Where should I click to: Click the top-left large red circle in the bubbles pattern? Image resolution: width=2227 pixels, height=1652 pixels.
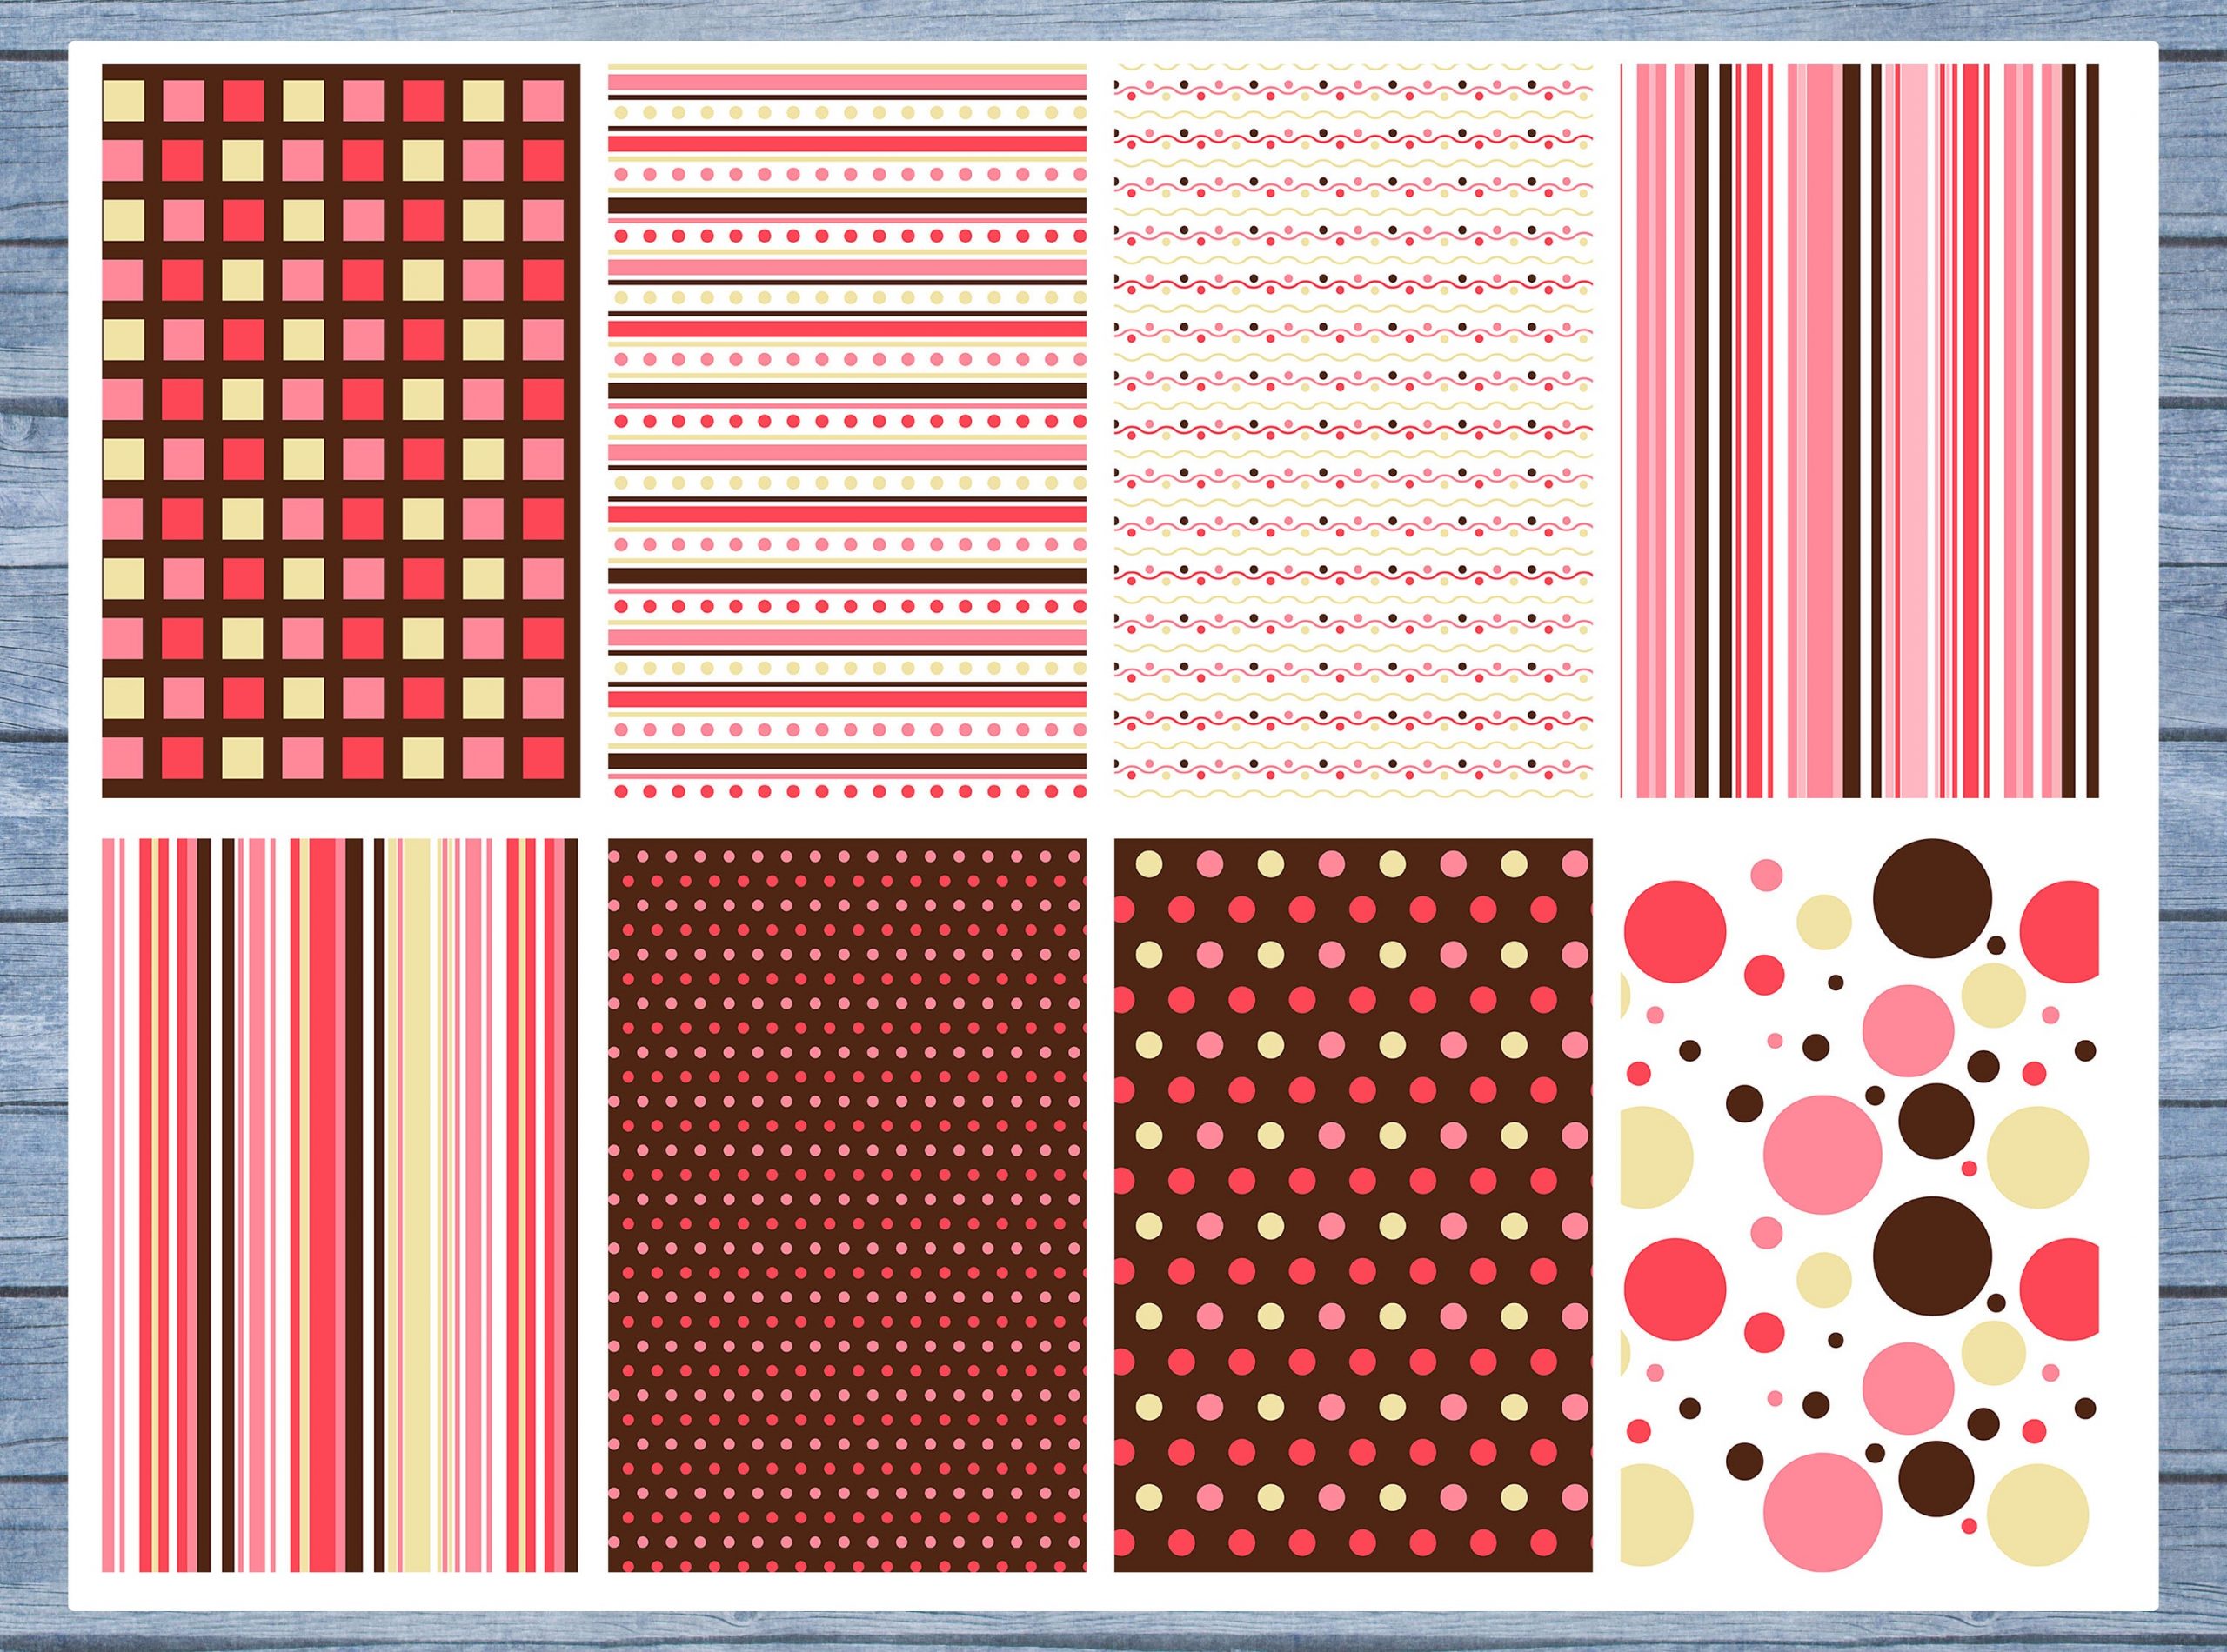click(1675, 931)
